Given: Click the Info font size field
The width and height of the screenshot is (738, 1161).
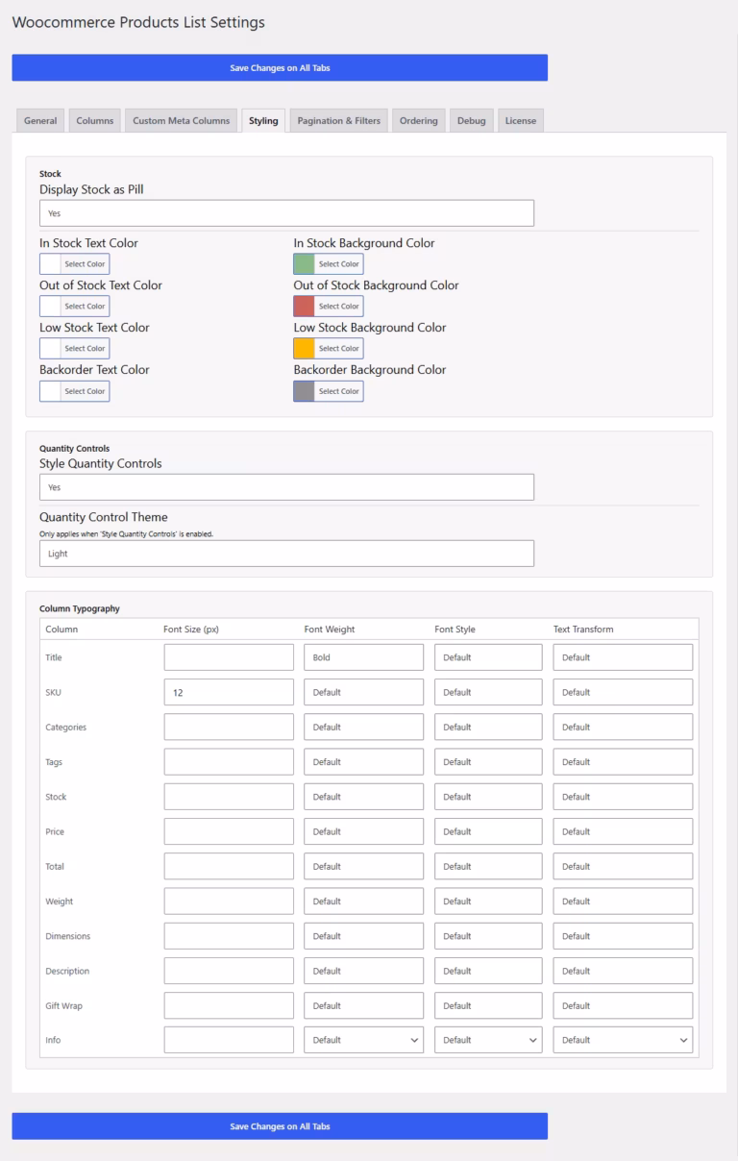Looking at the screenshot, I should [x=229, y=1040].
